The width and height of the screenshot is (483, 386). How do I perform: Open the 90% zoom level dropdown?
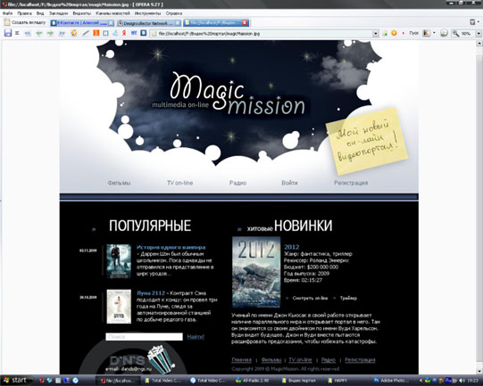coord(479,33)
